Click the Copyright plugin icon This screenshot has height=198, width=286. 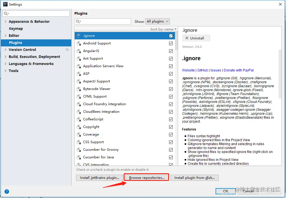click(x=79, y=127)
